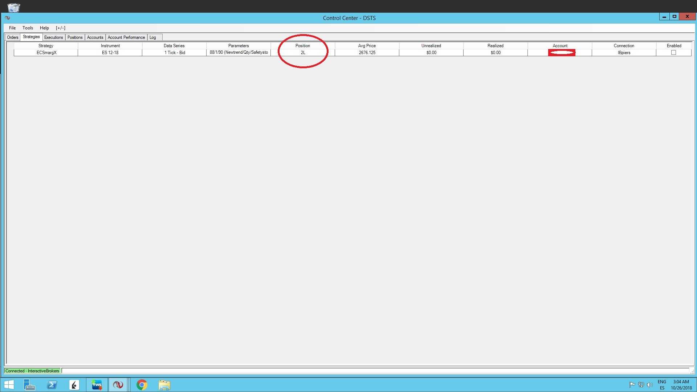This screenshot has width=697, height=392.
Task: Open the Log tab
Action: [153, 37]
